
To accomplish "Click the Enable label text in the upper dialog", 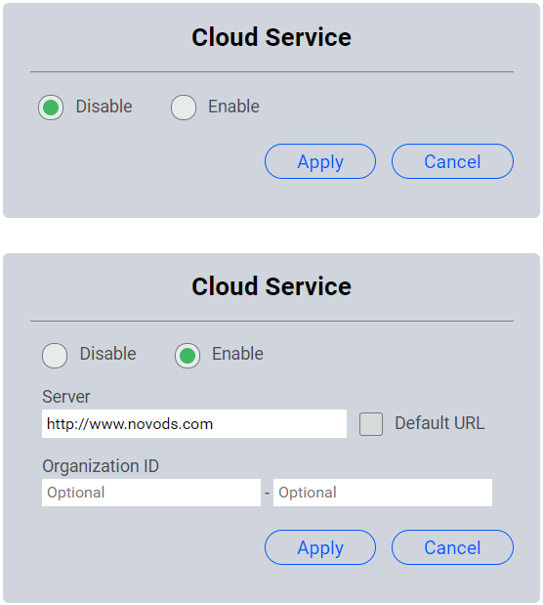I will (x=233, y=107).
